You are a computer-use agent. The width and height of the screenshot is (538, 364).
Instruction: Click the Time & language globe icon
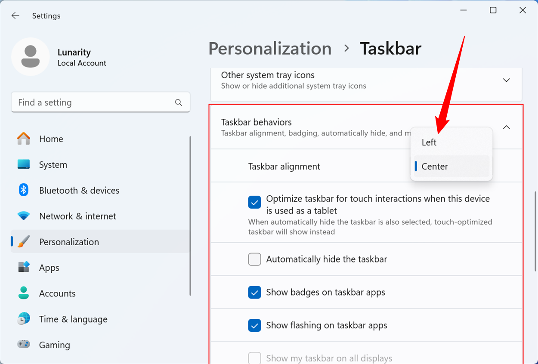coord(24,319)
